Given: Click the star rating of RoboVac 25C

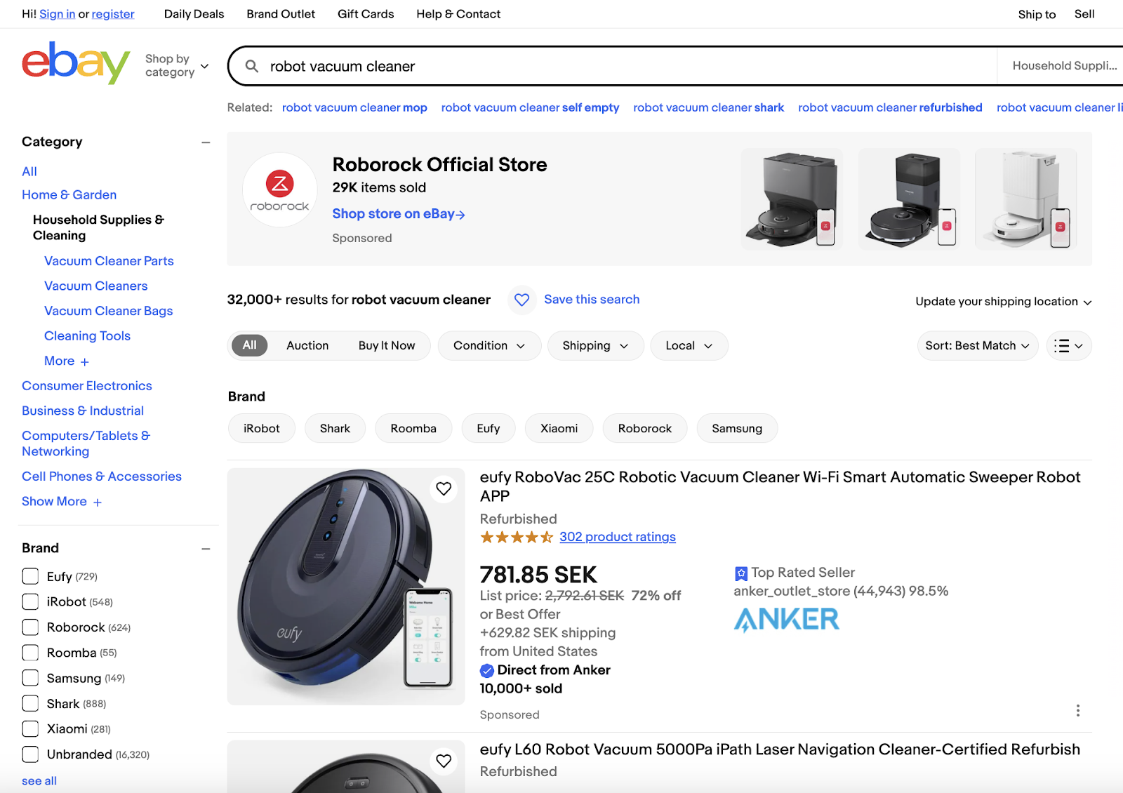Looking at the screenshot, I should point(517,537).
